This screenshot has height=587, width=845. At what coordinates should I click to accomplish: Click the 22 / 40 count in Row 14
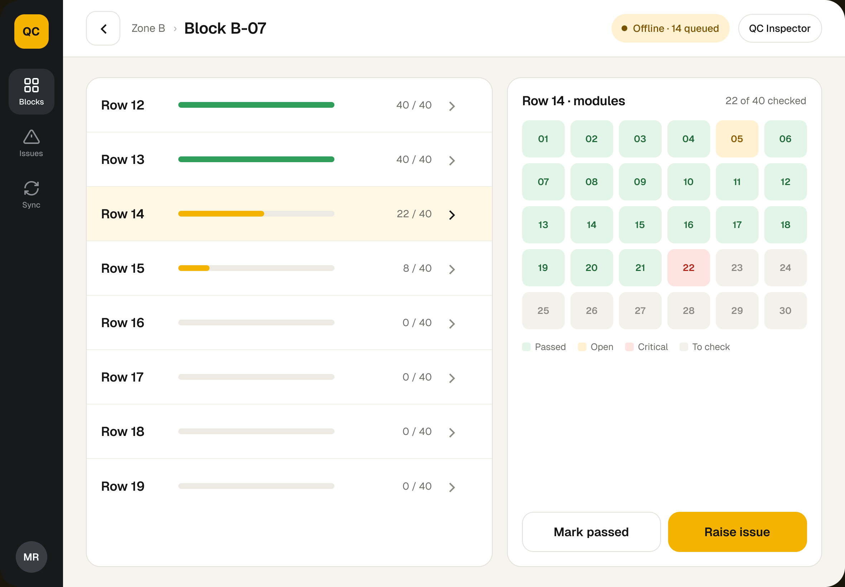pyautogui.click(x=414, y=214)
